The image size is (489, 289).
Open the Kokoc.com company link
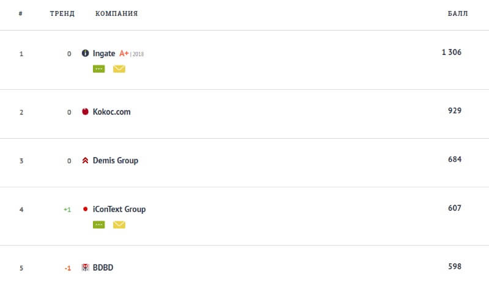coord(112,112)
